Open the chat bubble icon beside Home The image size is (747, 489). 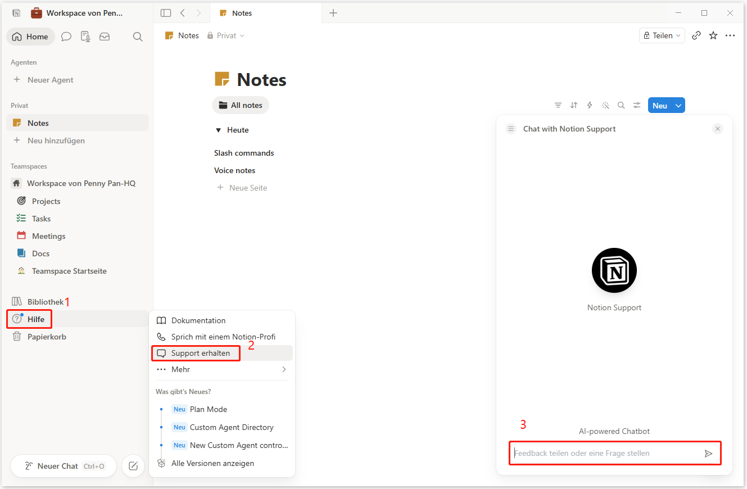click(x=66, y=37)
